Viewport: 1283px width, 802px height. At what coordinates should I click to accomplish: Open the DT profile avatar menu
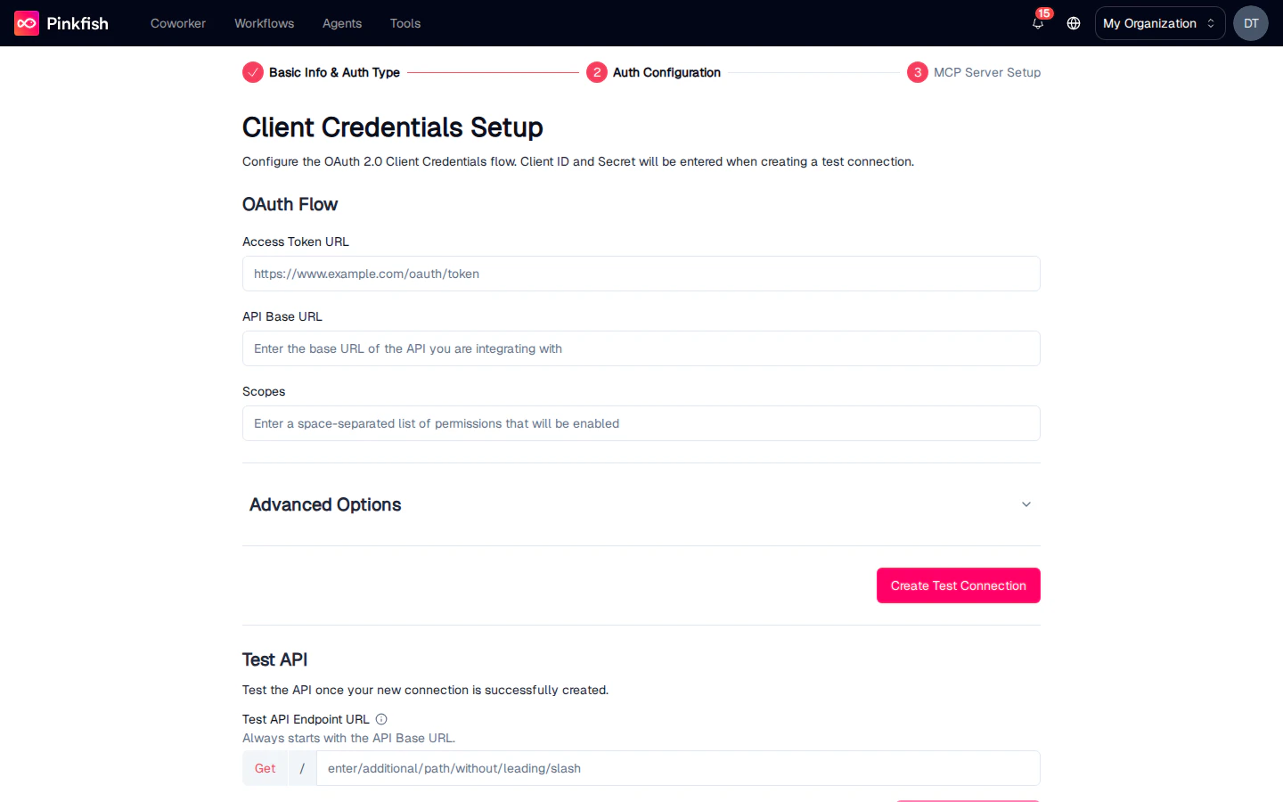click(1250, 23)
